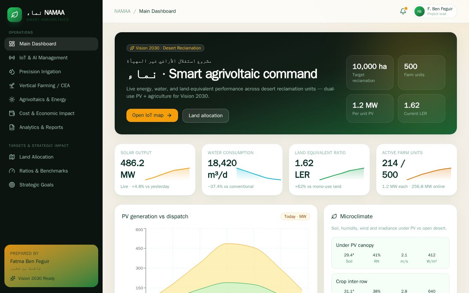Click the Open IoT map button
The width and height of the screenshot is (469, 293).
(152, 115)
